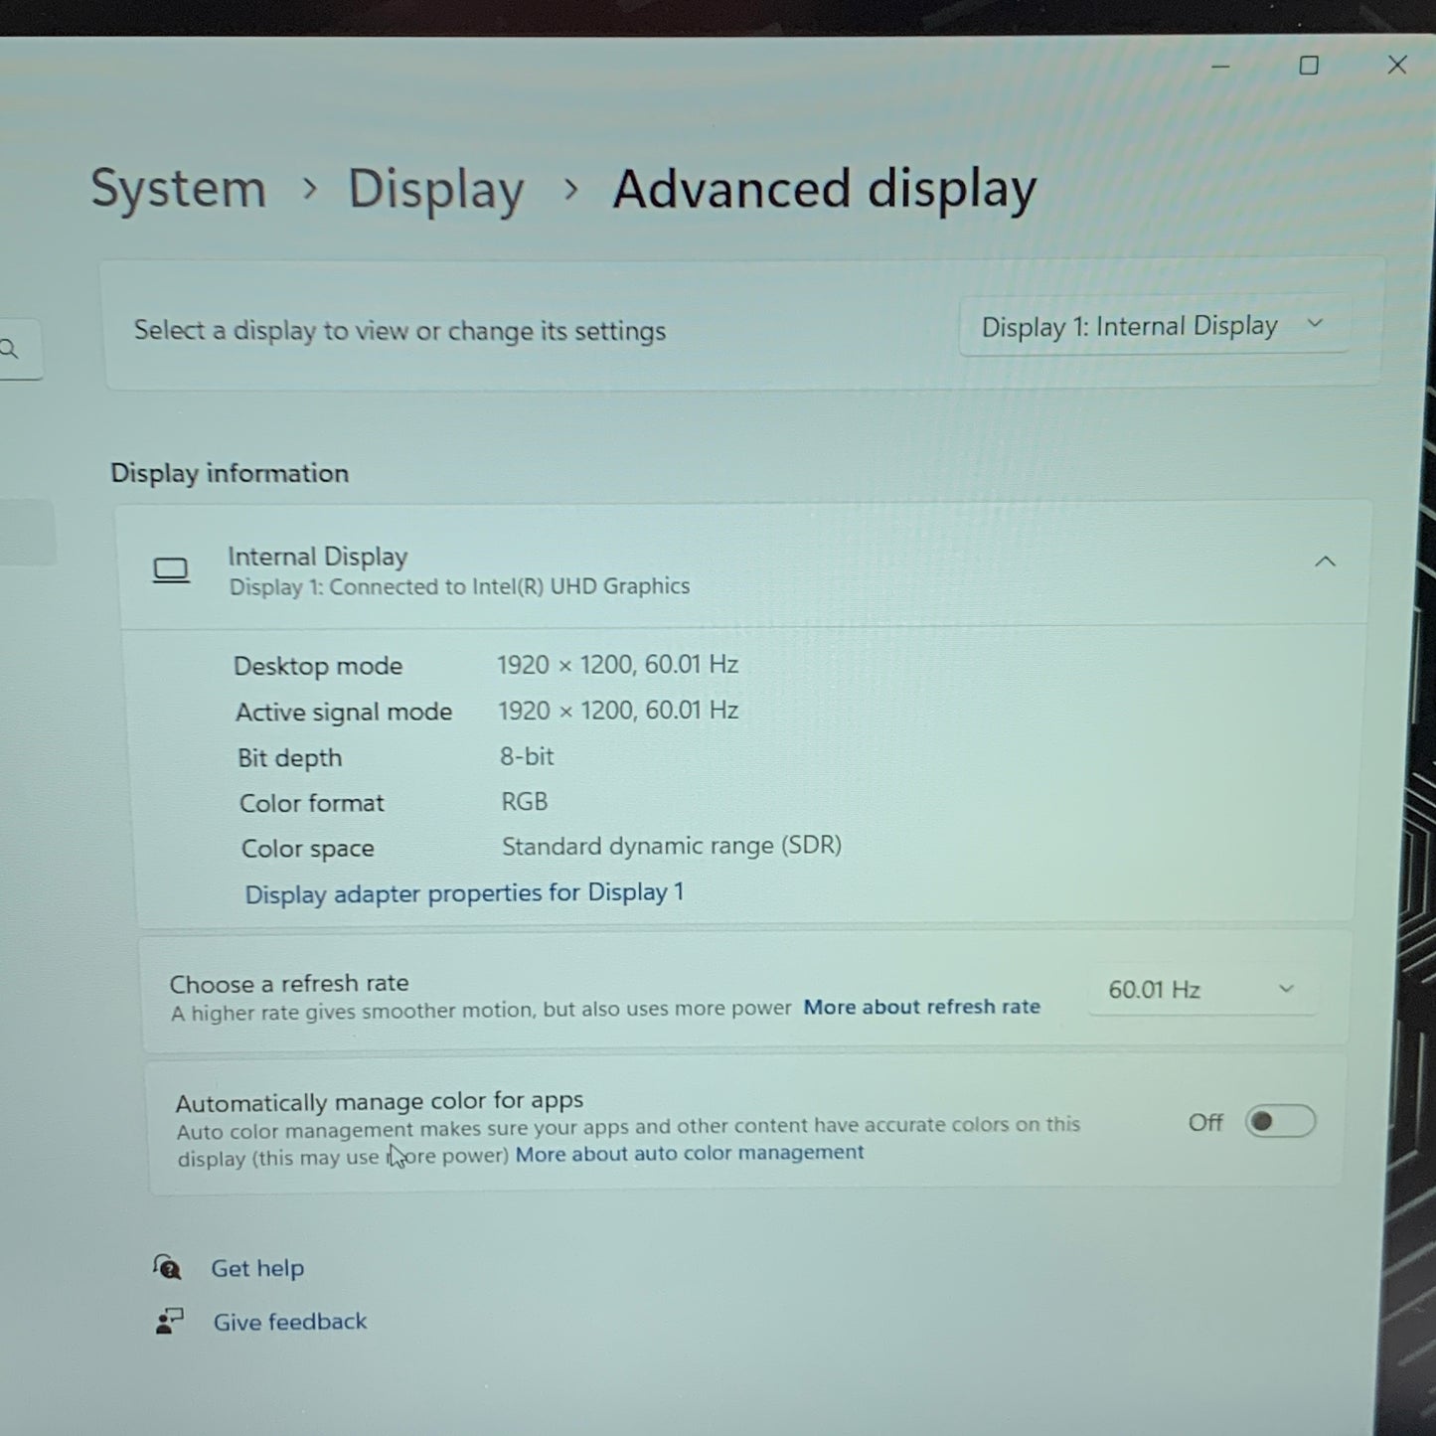1436x1436 pixels.
Task: Open the Display 1: Internal Display selector
Action: tap(1153, 325)
